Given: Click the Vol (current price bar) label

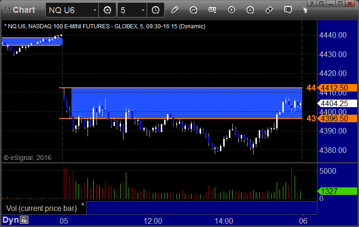Looking at the screenshot, I should (x=42, y=208).
